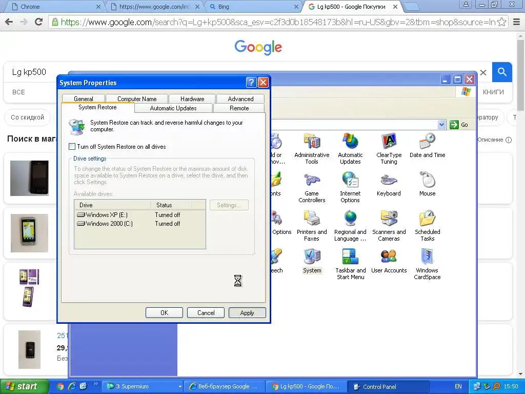Open ClearType Tuning in Control Panel
Image resolution: width=525 pixels, height=394 pixels.
[x=389, y=148]
